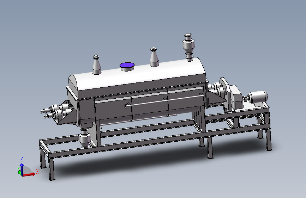Select the horizontal rod along the tank side
Image resolution: width=306 pixels, height=198 pixels.
click(x=165, y=100)
